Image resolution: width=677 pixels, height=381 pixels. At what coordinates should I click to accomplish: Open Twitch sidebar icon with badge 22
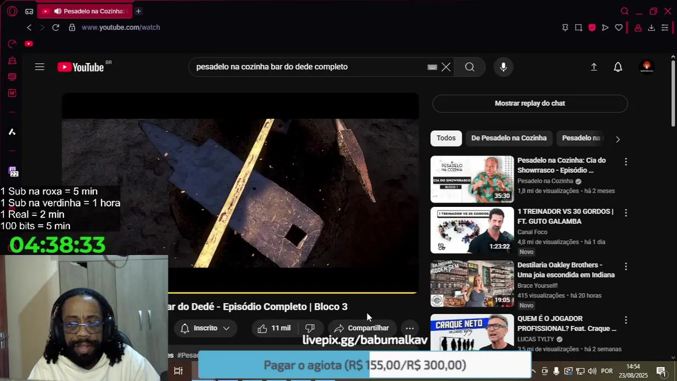pos(13,171)
